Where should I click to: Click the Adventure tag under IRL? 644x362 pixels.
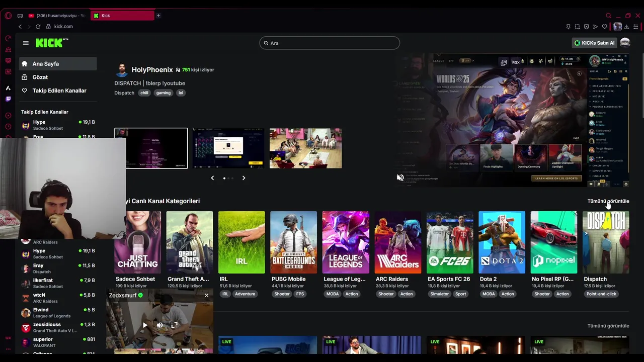[x=245, y=294]
